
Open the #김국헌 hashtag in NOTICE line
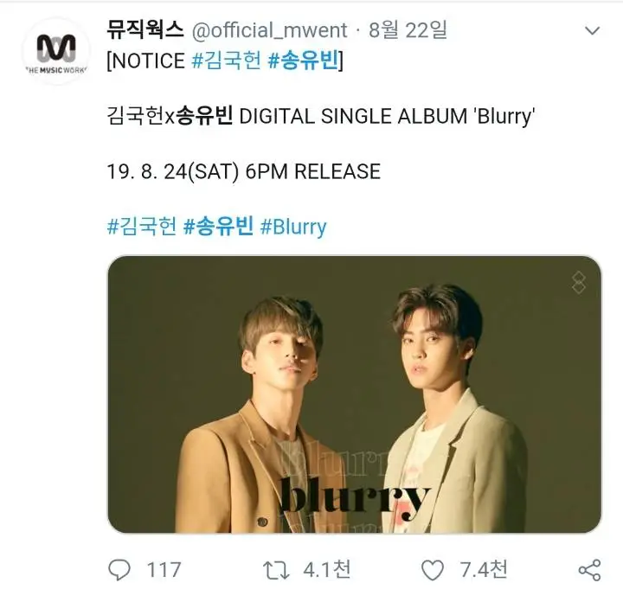[226, 61]
